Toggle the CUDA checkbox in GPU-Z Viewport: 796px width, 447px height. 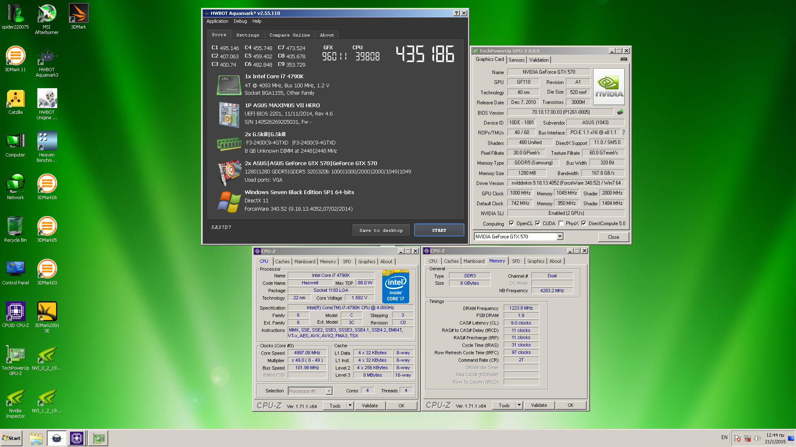[538, 223]
